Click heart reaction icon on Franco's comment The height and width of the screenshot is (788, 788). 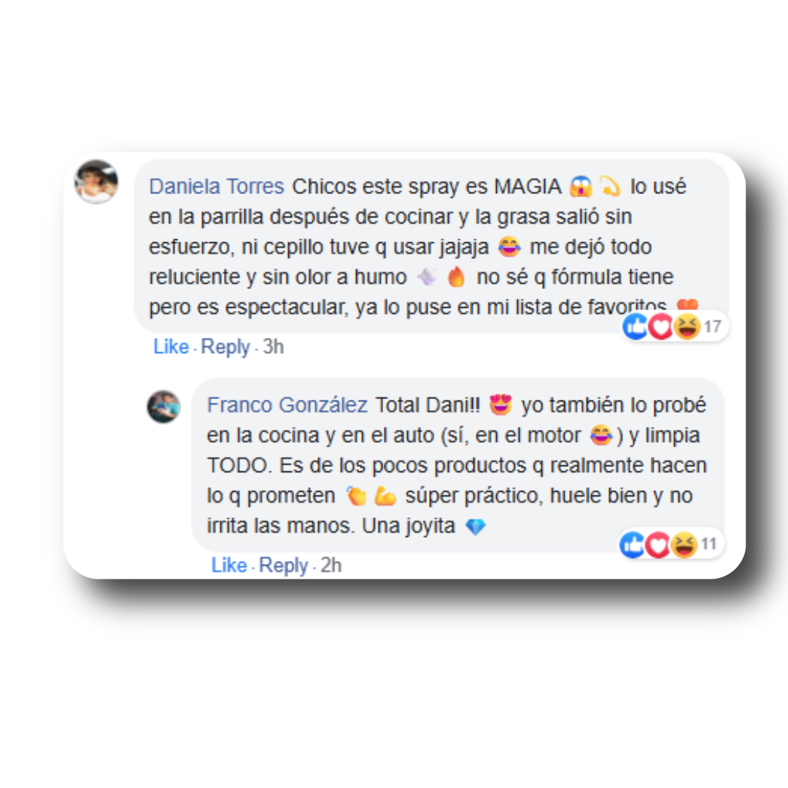[657, 545]
